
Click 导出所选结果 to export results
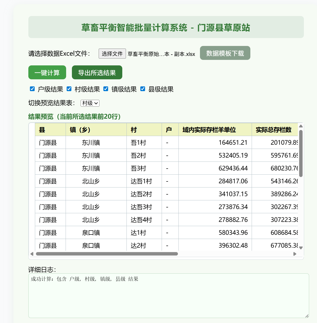(x=97, y=72)
